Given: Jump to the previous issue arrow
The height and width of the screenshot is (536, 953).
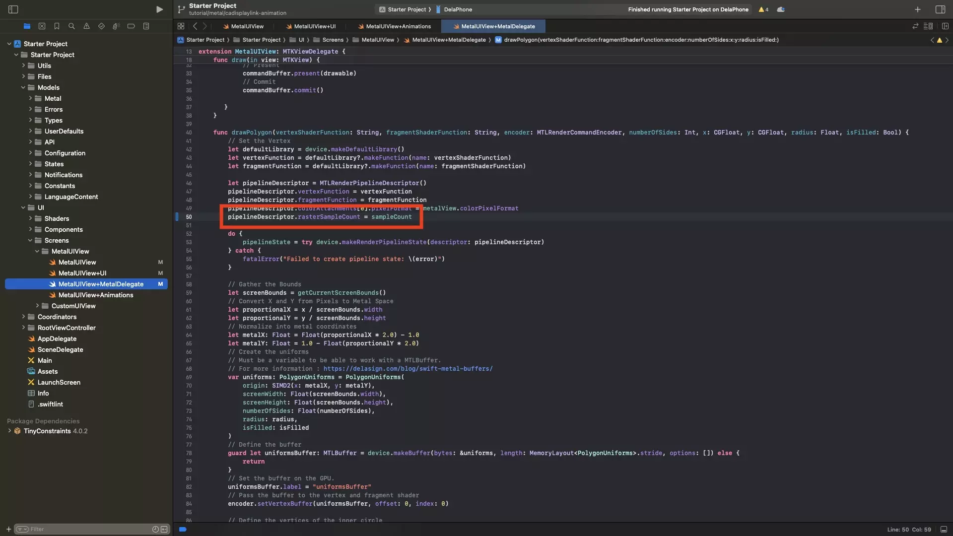Looking at the screenshot, I should tap(932, 40).
